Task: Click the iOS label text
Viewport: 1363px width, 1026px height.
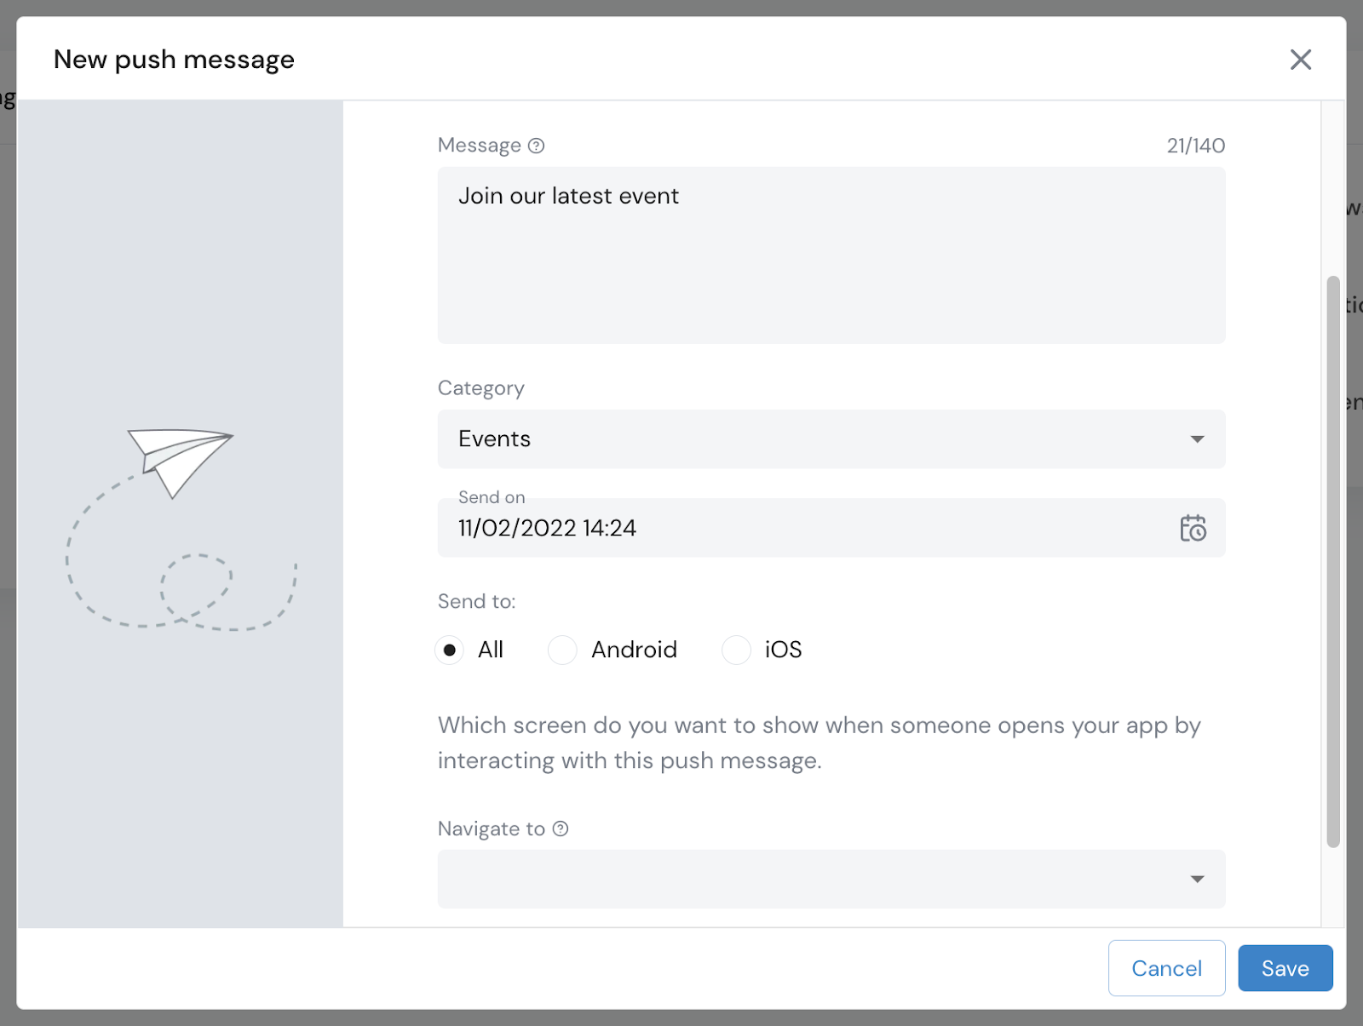Action: [783, 650]
